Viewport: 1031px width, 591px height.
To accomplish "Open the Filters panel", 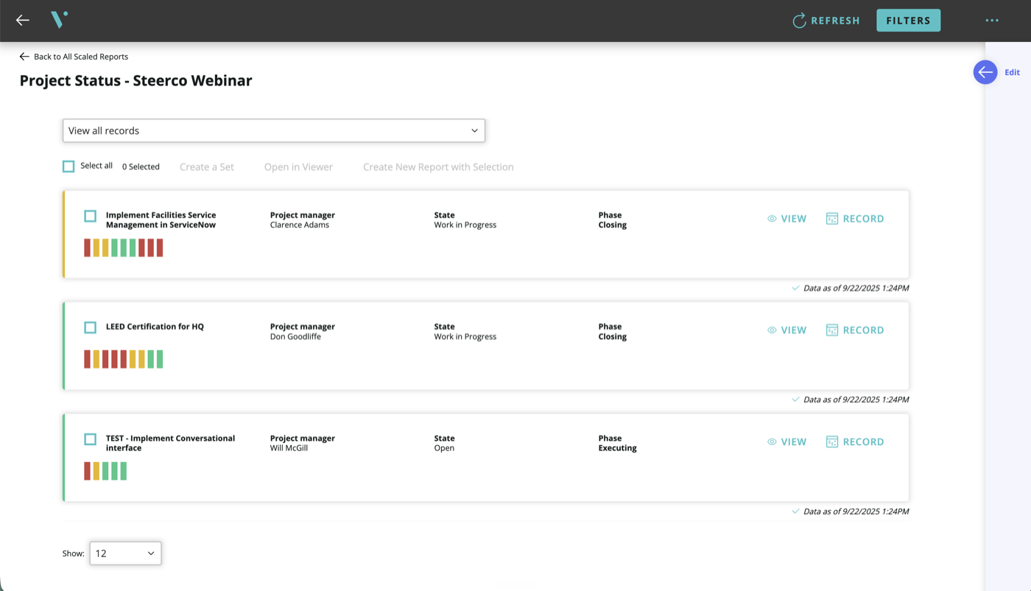I will point(908,21).
